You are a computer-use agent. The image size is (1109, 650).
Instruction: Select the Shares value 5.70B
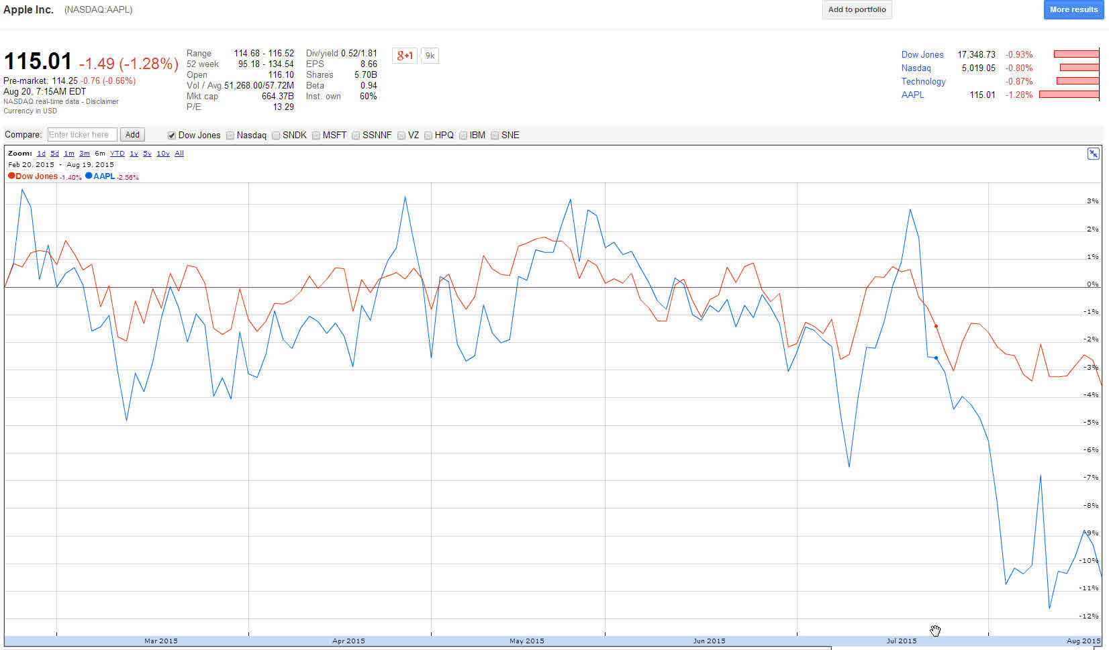tap(366, 75)
